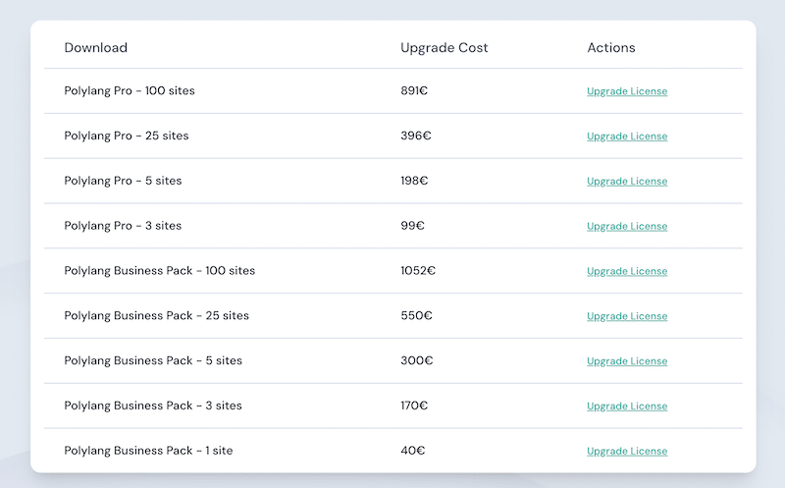Choose Upgrade License for Polylang Pro 3 sites
The image size is (785, 488).
click(627, 227)
